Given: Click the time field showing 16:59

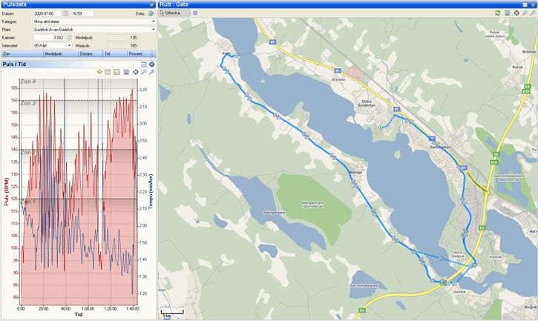Looking at the screenshot, I should coord(82,13).
